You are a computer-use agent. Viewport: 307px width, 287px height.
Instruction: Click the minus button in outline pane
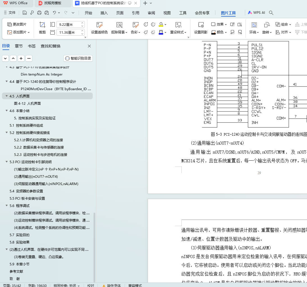click(x=29, y=58)
